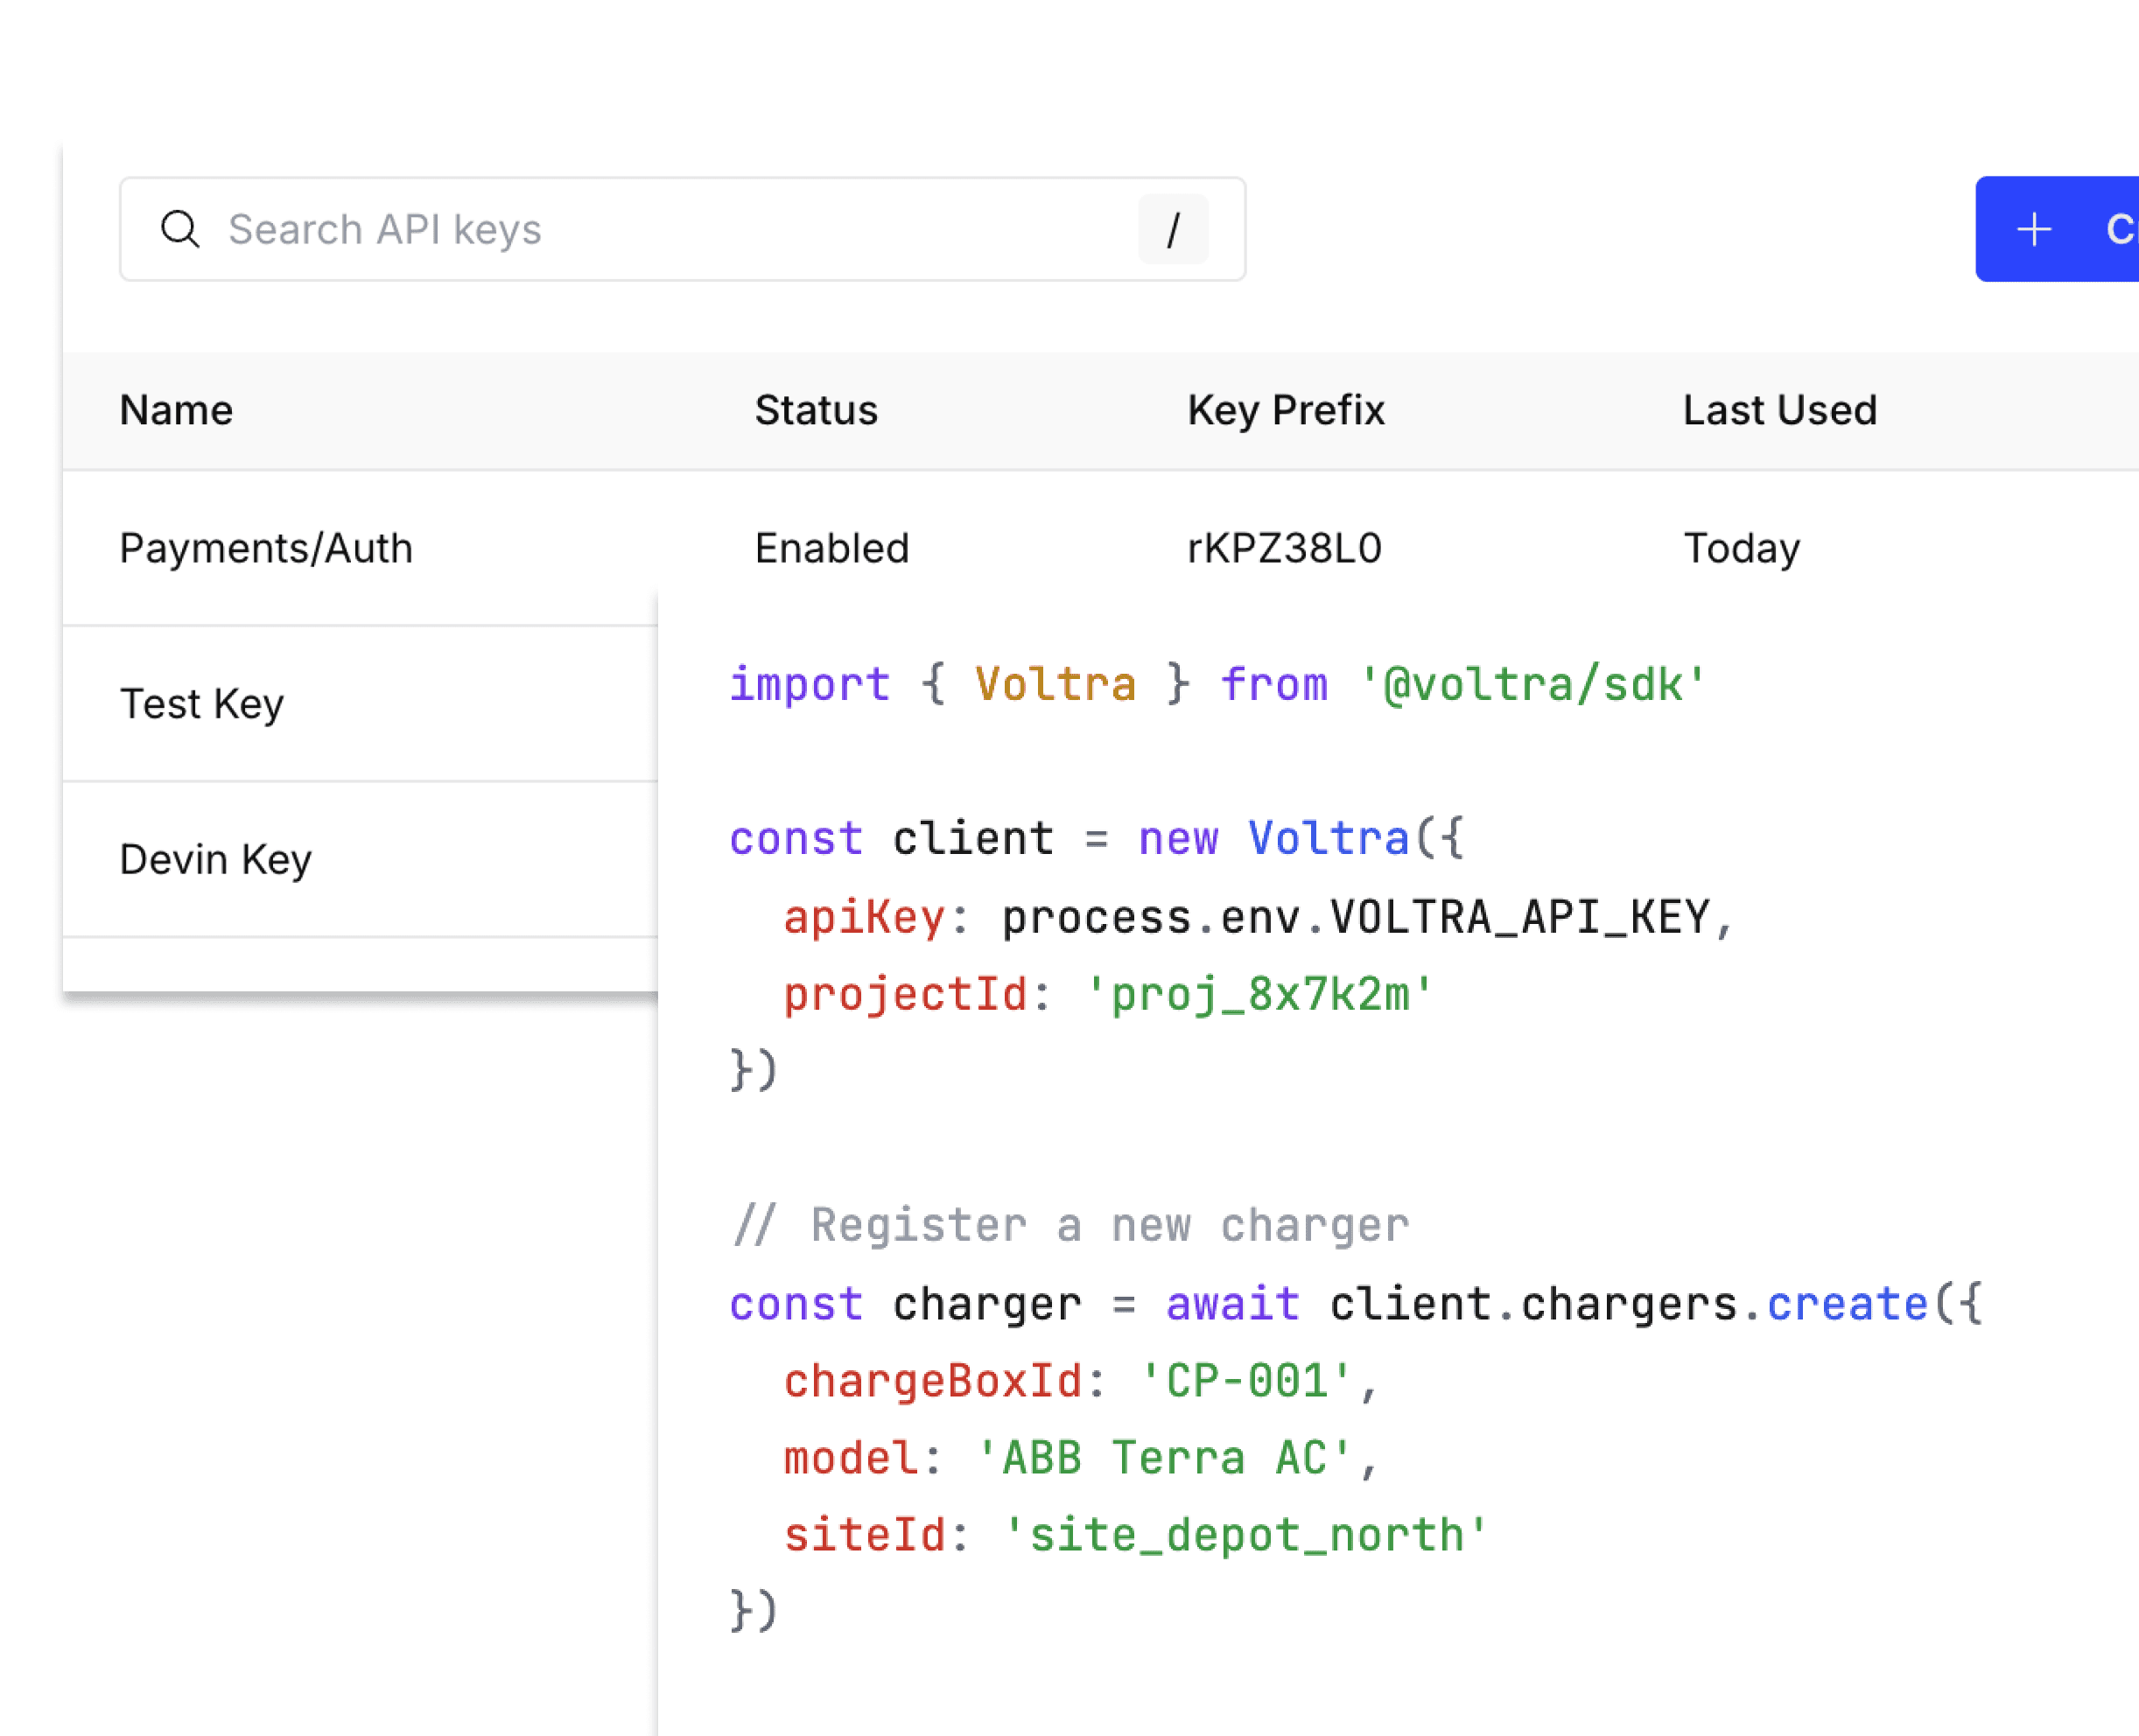Click the plus icon on blue button
2139x1736 pixels.
click(2033, 229)
